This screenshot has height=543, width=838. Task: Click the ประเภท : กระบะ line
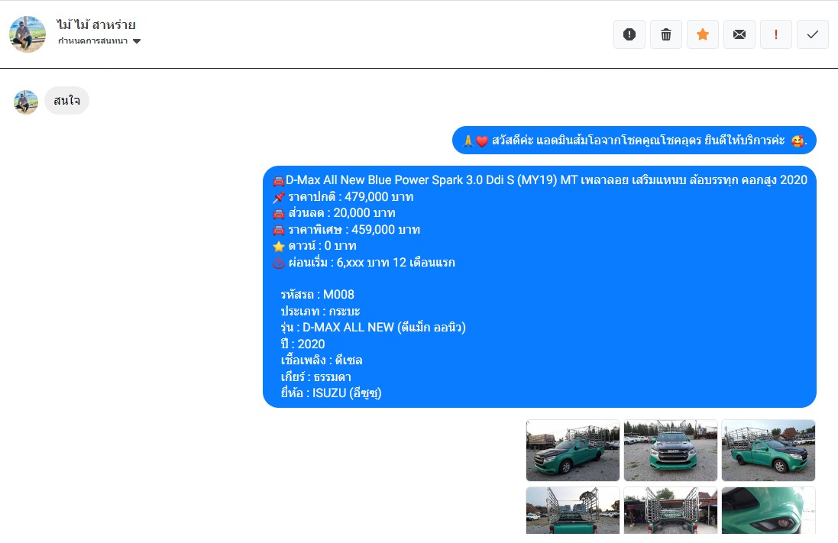click(321, 311)
